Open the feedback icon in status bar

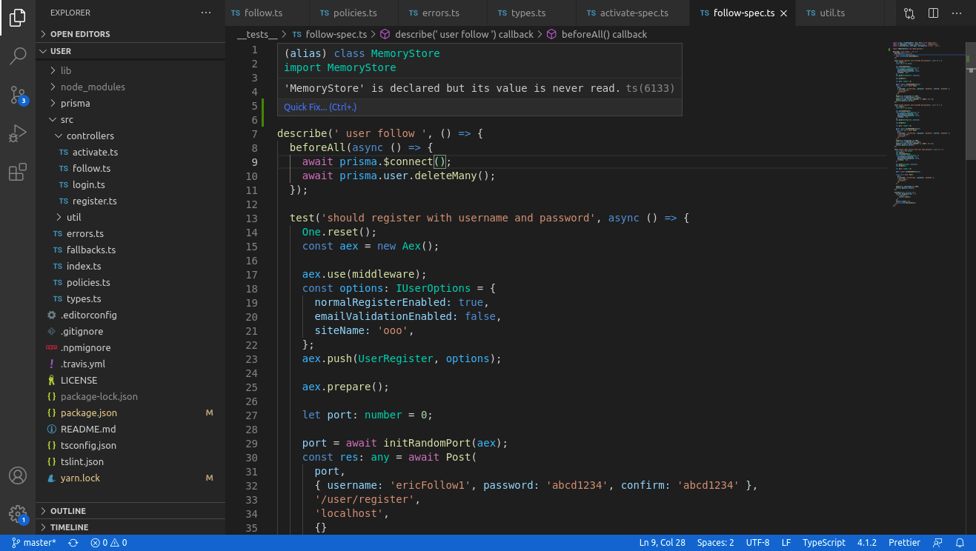click(938, 543)
